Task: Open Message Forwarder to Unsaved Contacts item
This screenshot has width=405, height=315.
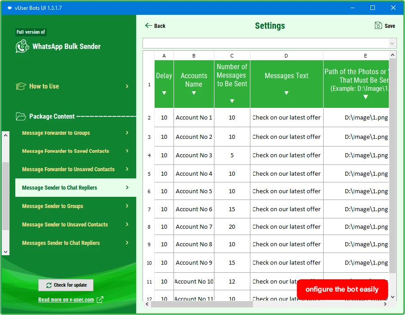Action: 76,169
